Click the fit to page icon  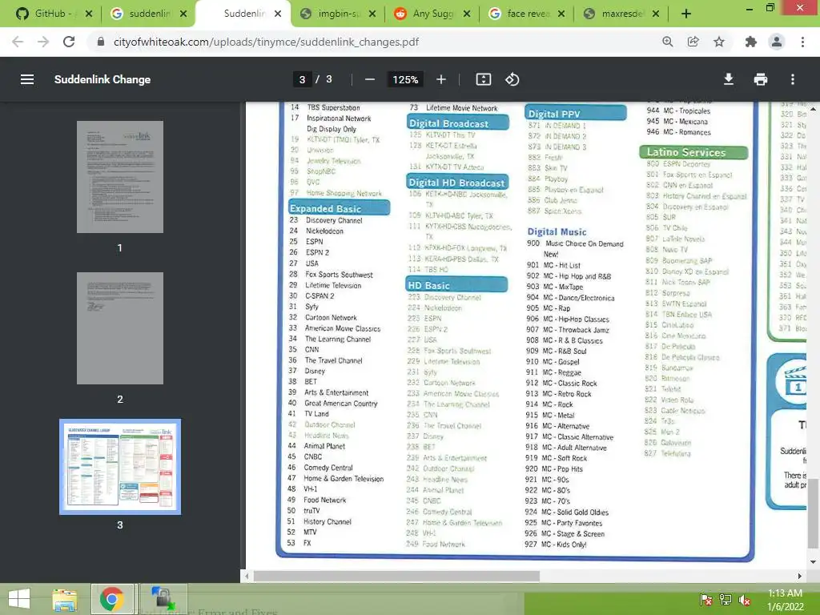pos(483,79)
